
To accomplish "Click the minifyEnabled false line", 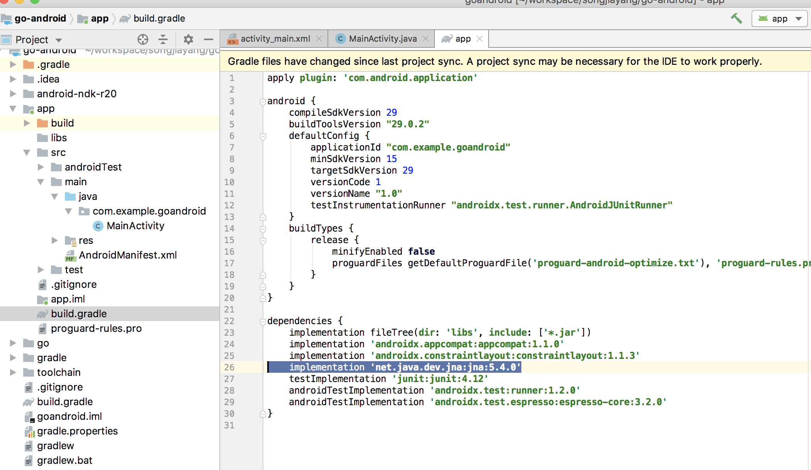I will 383,251.
